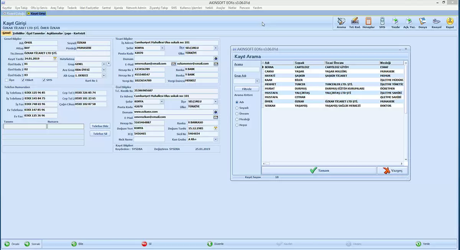The image size is (460, 250).
Task: Open the Ziyaretçi Takip menu
Action: pyautogui.click(x=158, y=8)
